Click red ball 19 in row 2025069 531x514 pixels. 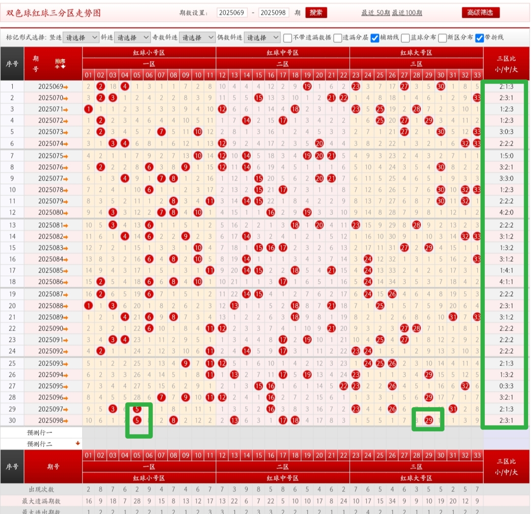pyautogui.click(x=307, y=87)
